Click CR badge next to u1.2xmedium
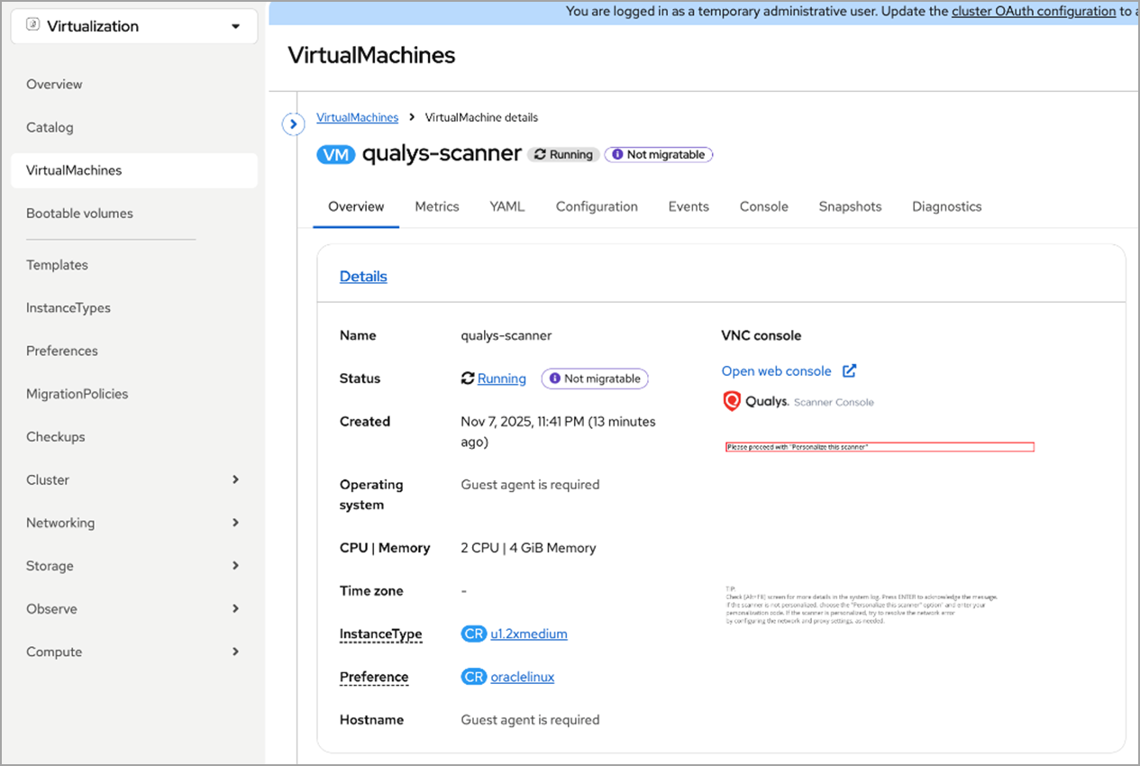The image size is (1140, 766). pyautogui.click(x=474, y=634)
